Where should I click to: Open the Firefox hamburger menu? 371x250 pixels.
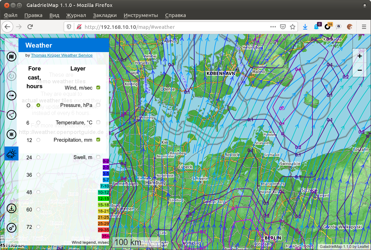(364, 27)
